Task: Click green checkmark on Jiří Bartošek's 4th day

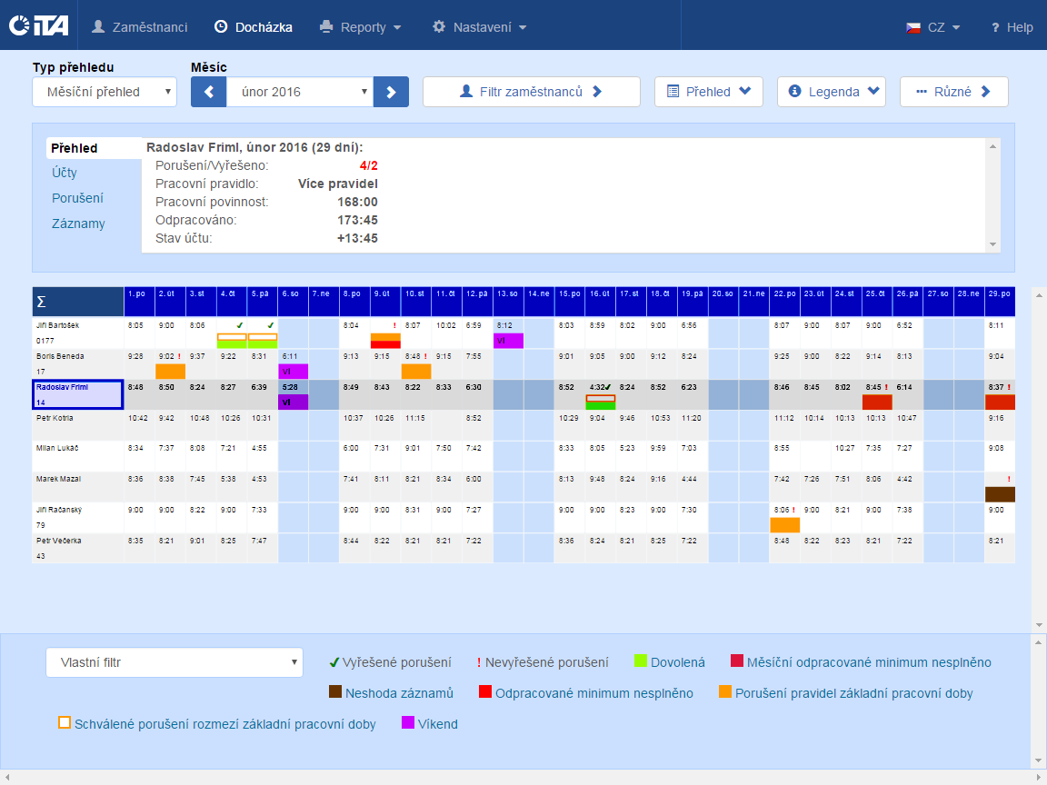Action: [238, 325]
